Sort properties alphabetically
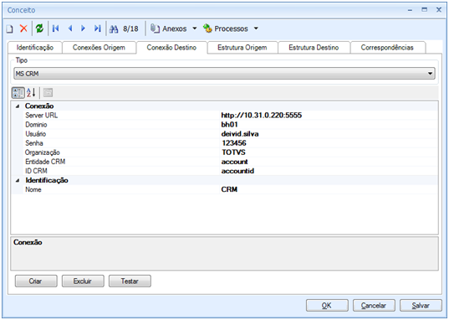449x320 pixels. pos(31,93)
